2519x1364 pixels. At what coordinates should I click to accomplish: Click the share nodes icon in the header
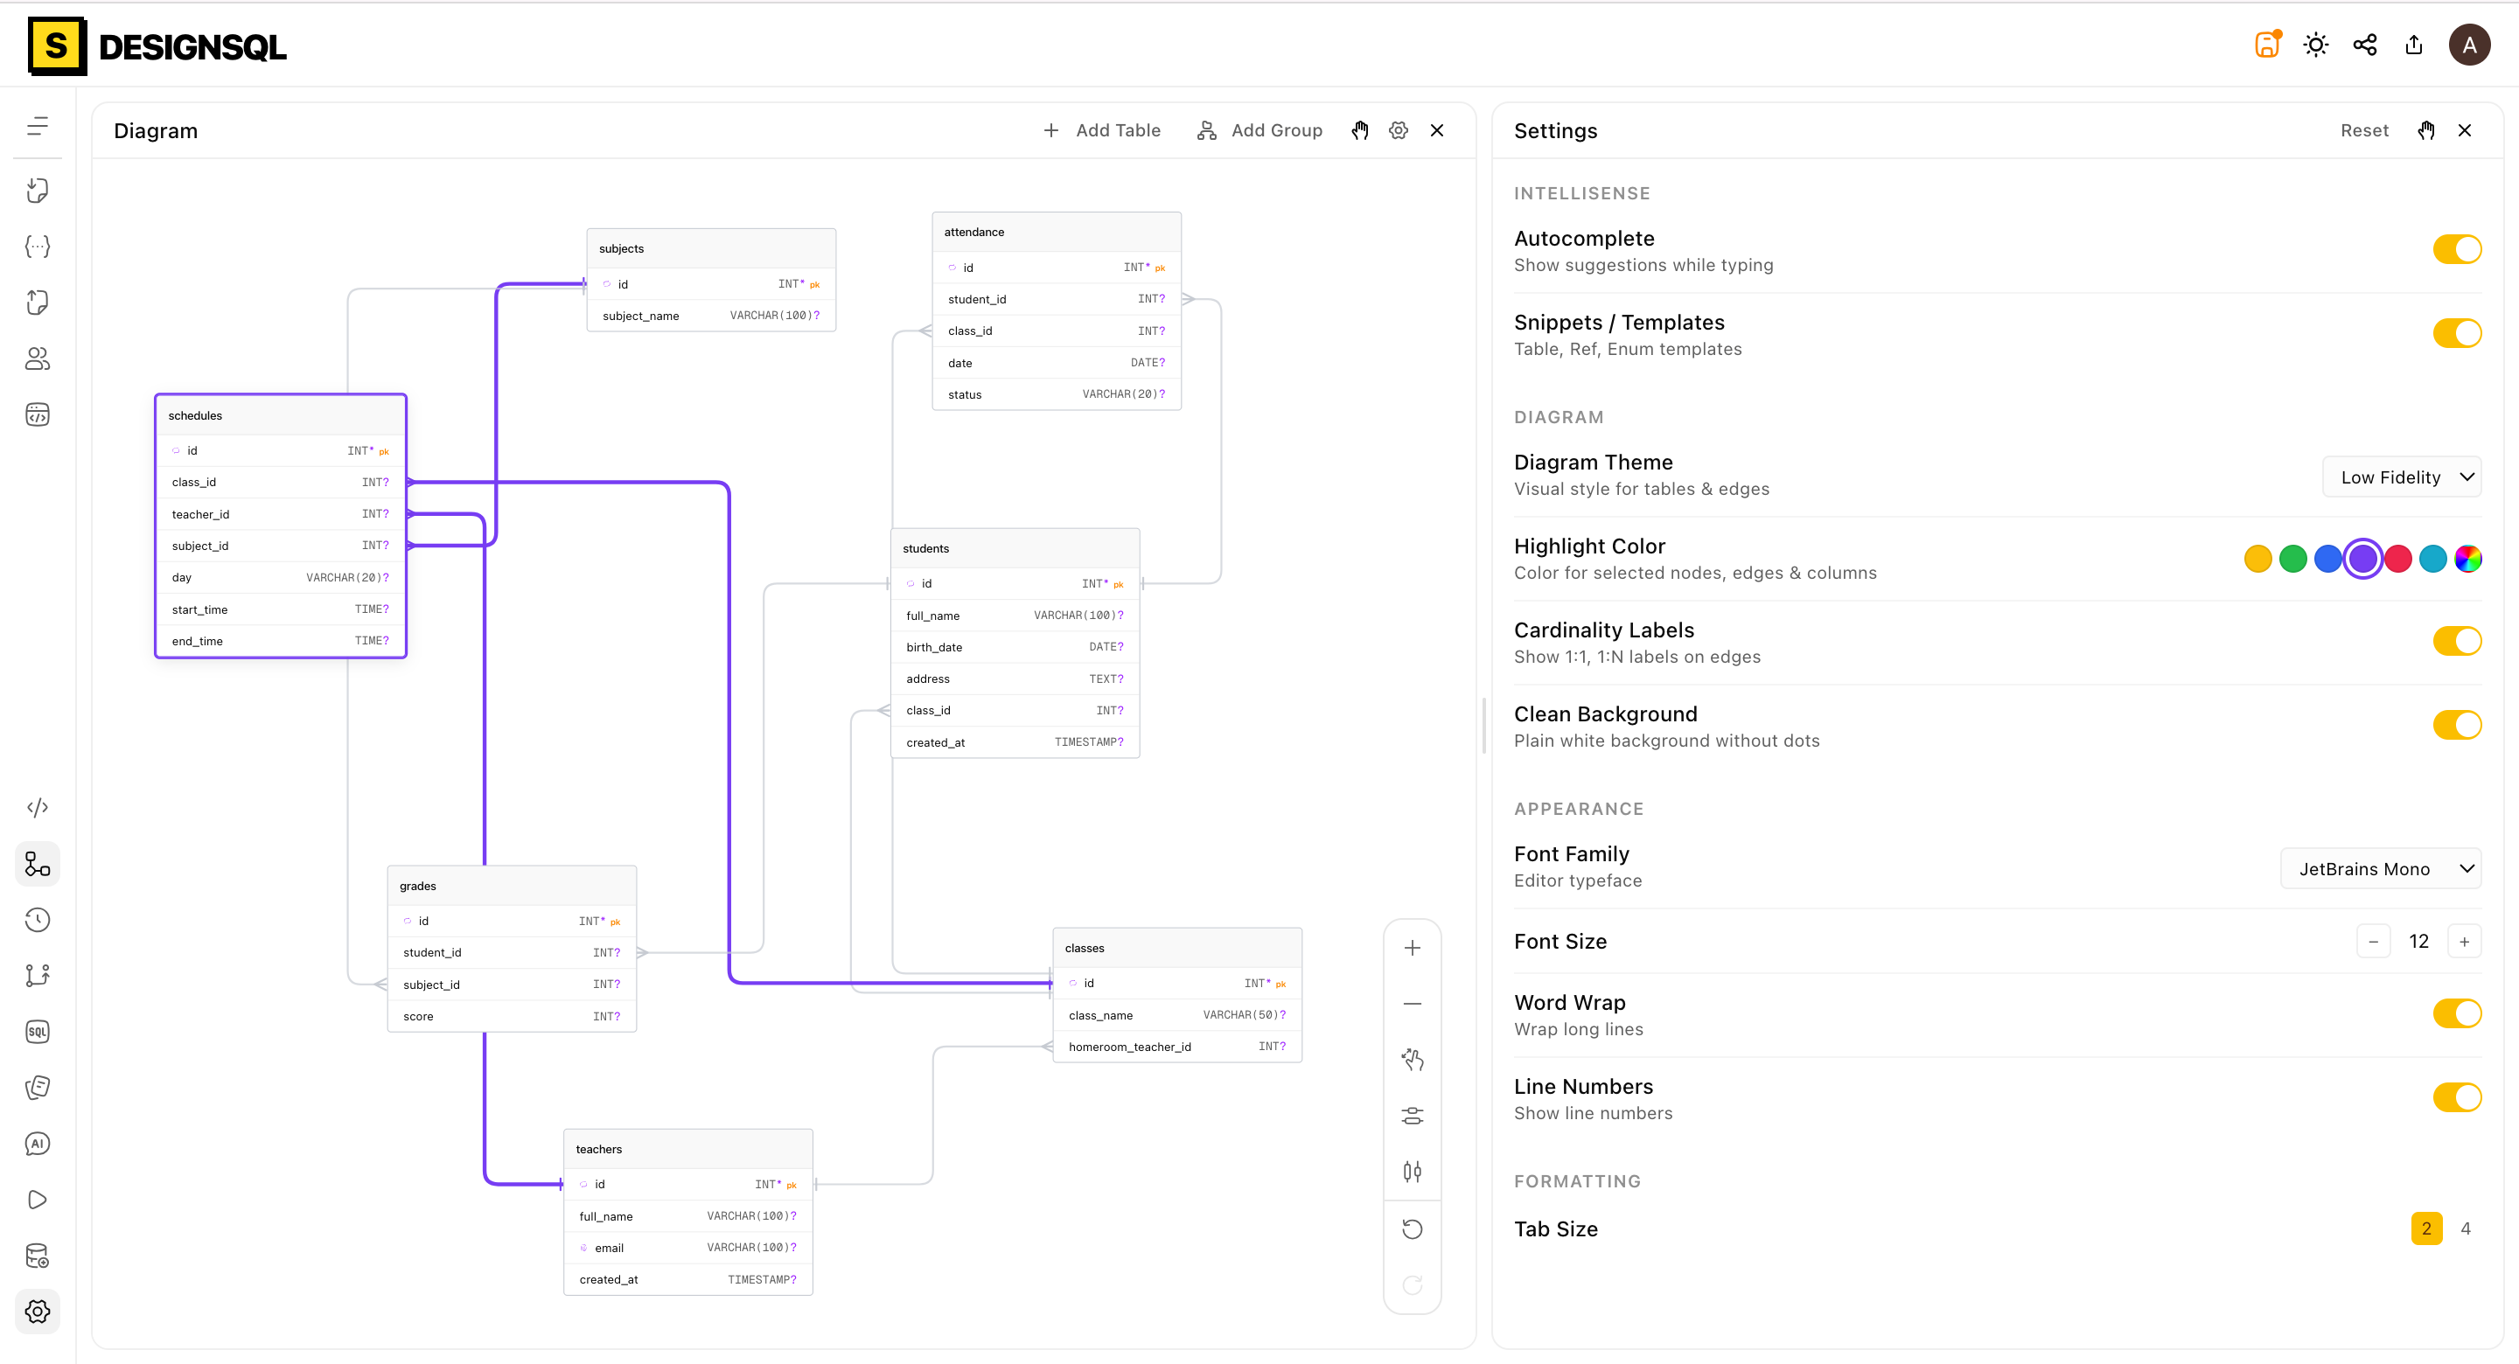coord(2364,44)
